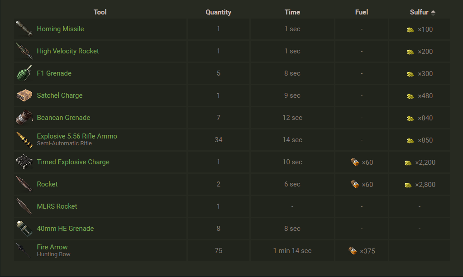
Task: Open the Timed Explosive Charge link
Action: [x=73, y=162]
